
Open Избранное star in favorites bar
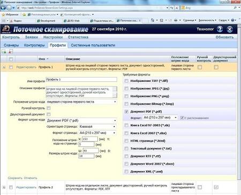[x=10, y=14]
